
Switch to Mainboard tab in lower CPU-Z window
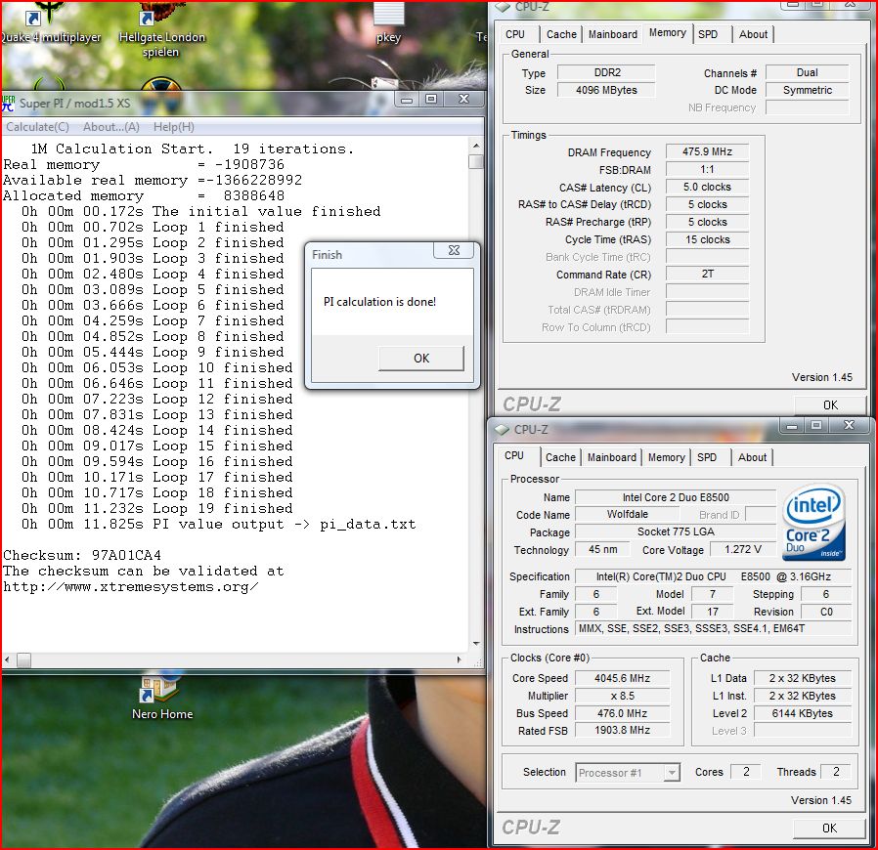point(611,457)
